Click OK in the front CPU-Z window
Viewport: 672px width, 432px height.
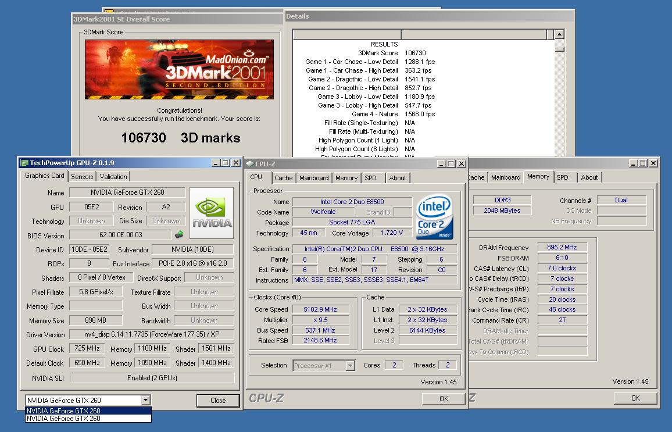(x=444, y=399)
